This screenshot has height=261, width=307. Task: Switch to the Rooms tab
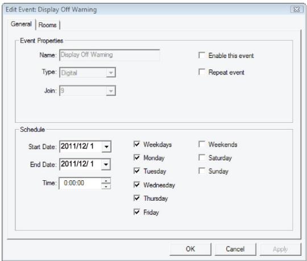47,25
